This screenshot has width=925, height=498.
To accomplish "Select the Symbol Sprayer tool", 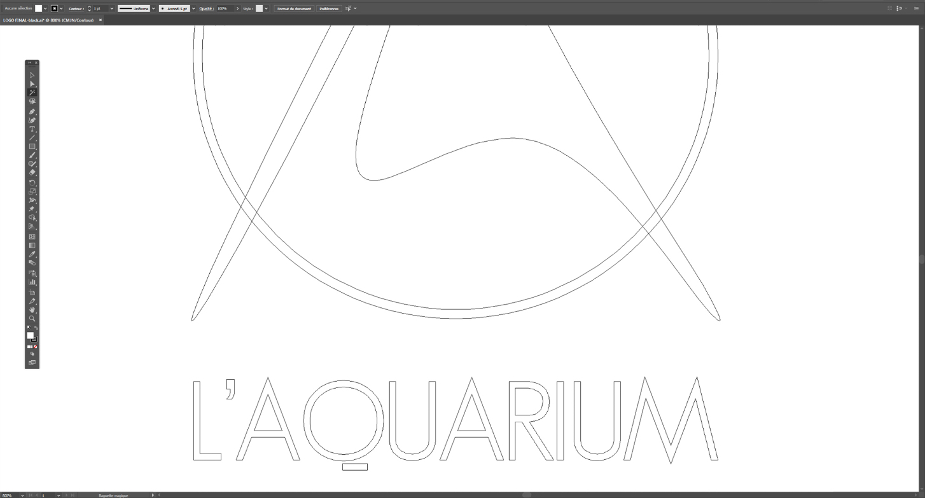I will 32,273.
